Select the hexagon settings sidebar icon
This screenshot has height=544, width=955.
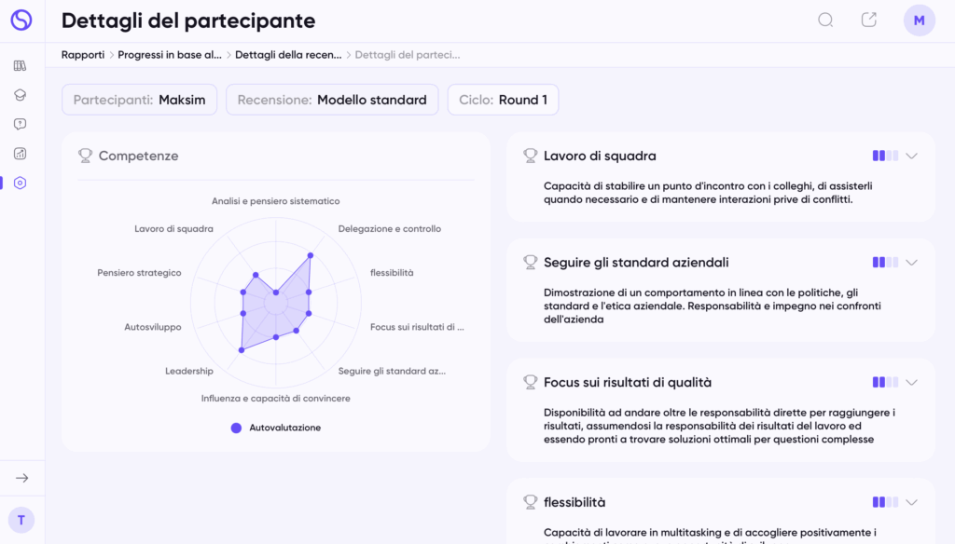[x=21, y=183]
